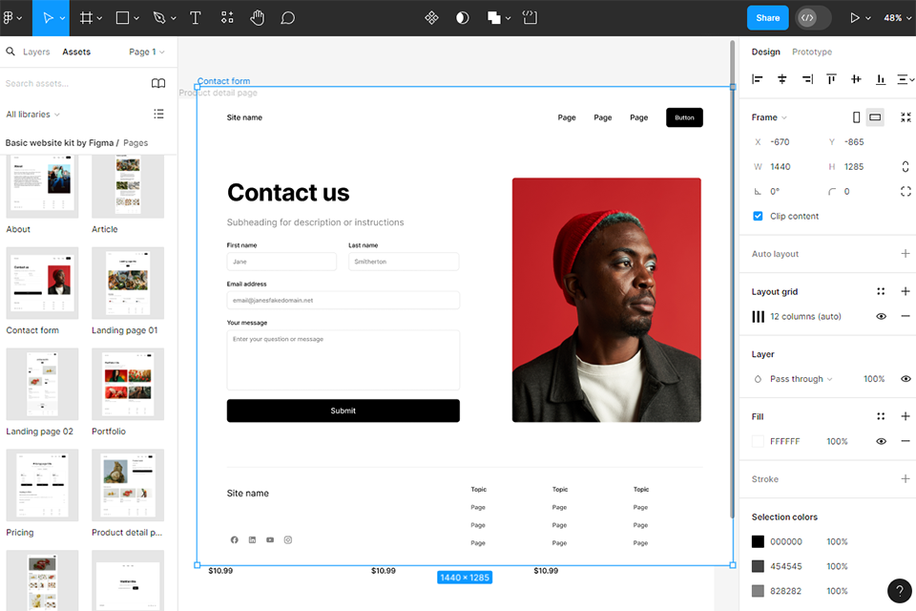Select the Pen tool
This screenshot has height=611, width=916.
coord(159,18)
